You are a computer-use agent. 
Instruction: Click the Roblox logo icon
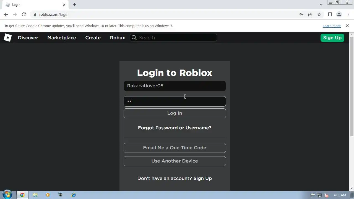coord(8,38)
